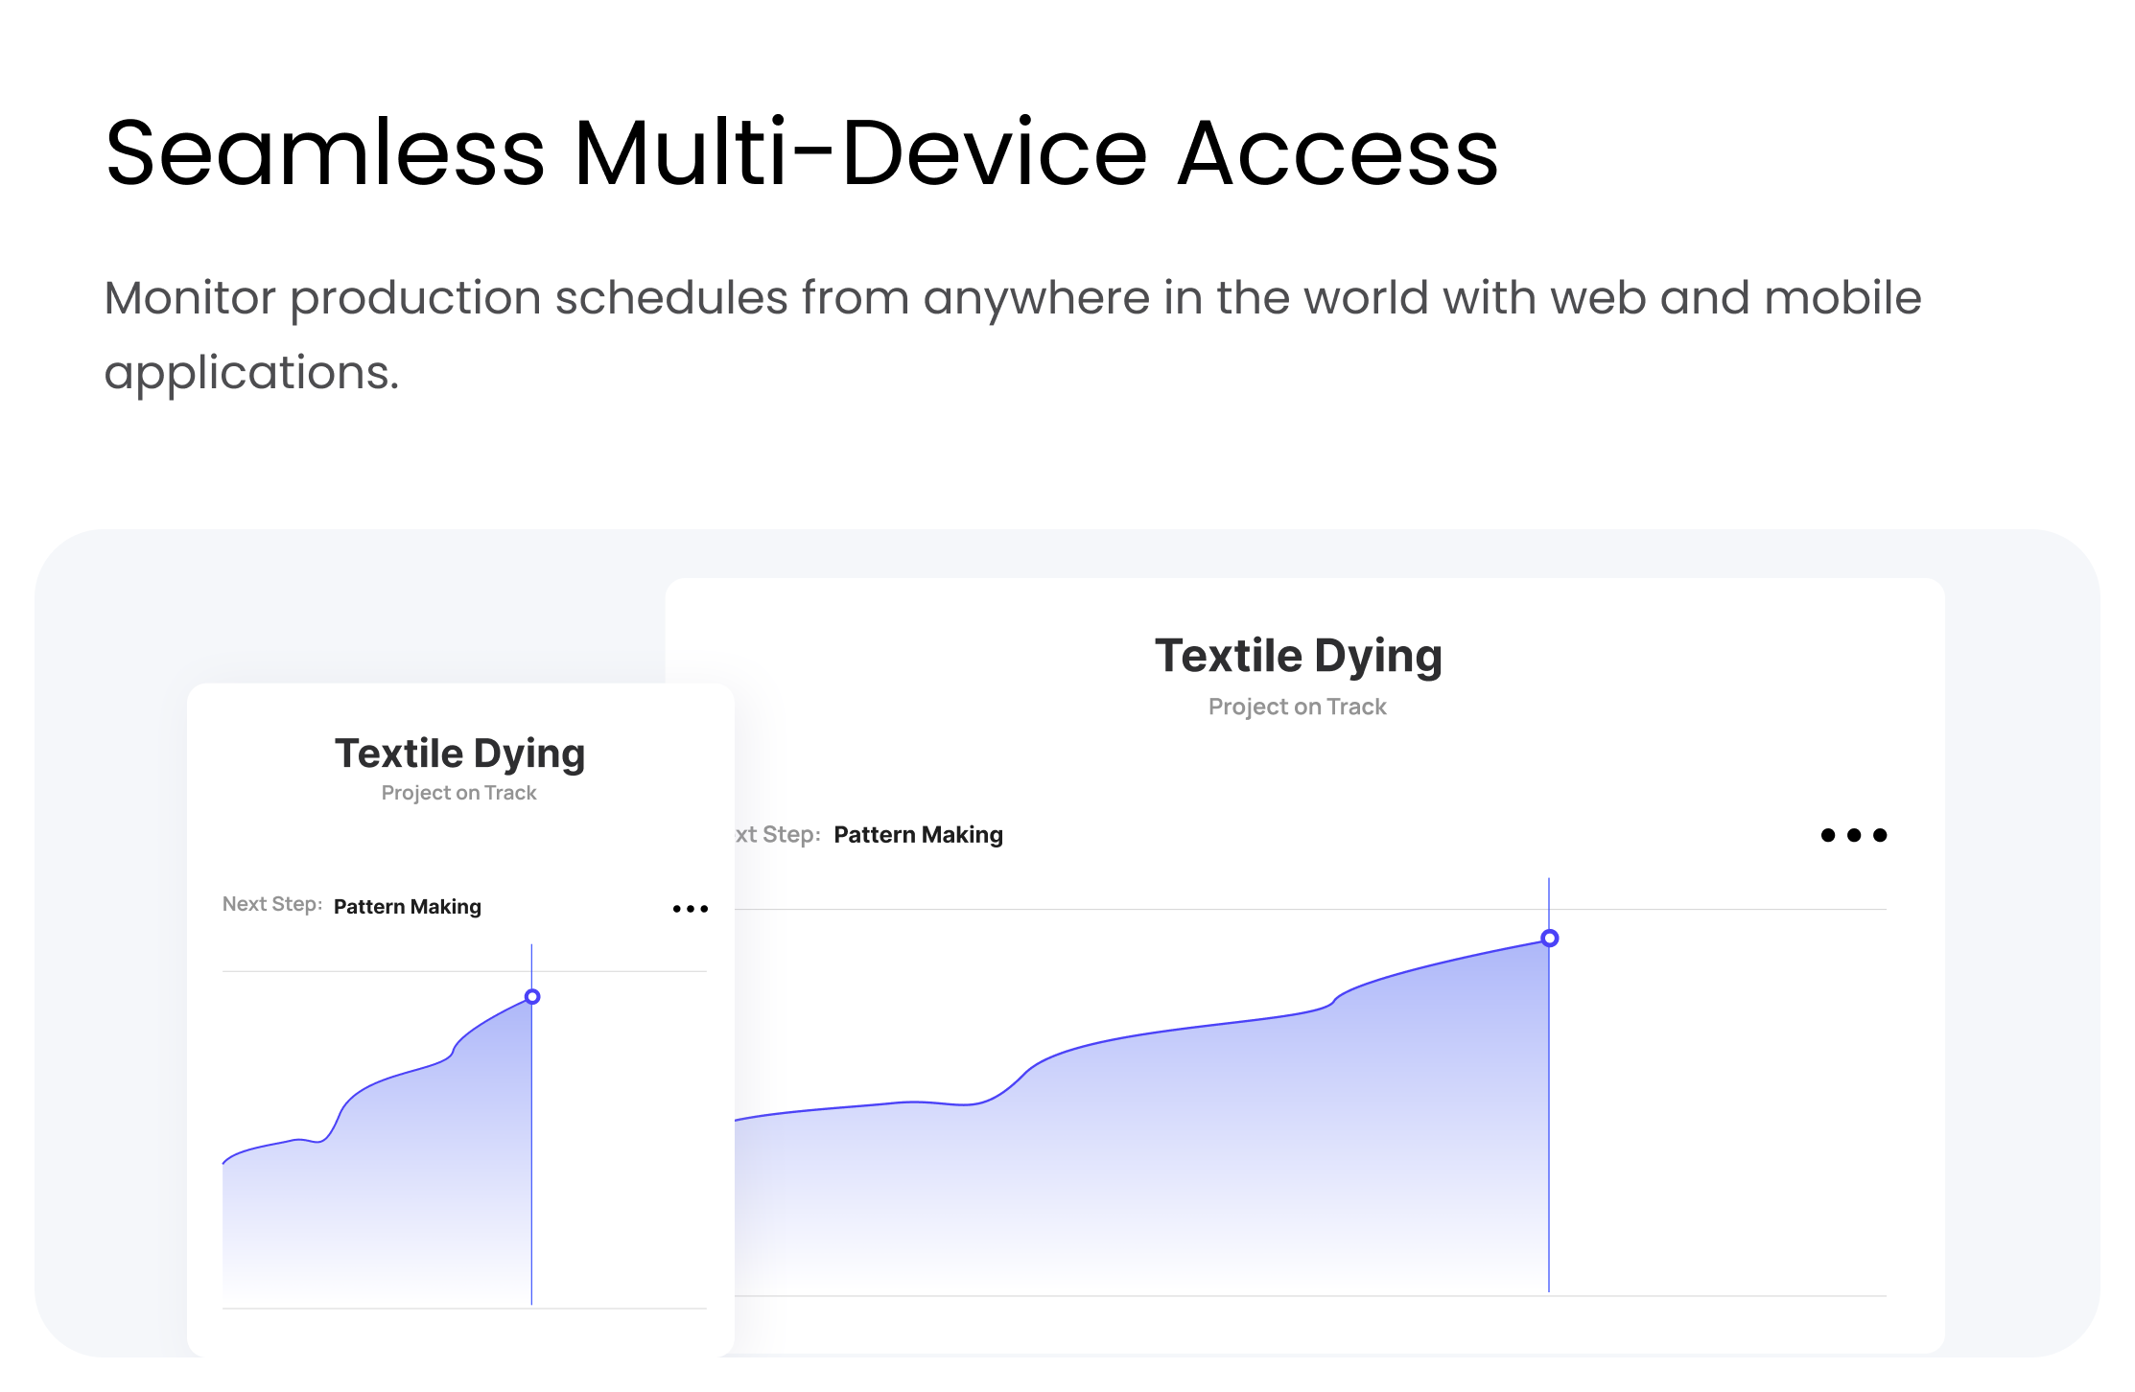Open three-dot menu on small card
Image resolution: width=2135 pixels, height=1392 pixels.
coord(690,908)
